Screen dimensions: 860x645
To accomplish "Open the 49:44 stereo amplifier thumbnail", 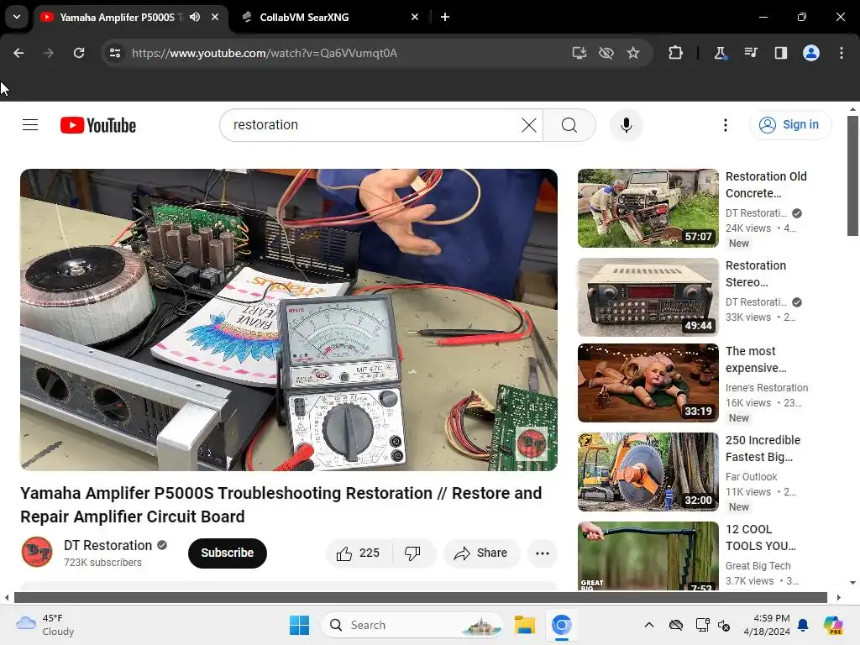I will click(x=648, y=297).
